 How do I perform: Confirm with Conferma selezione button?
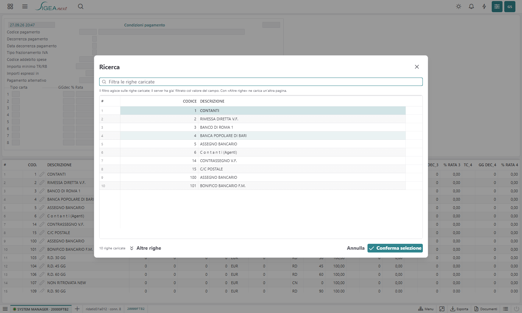(395, 248)
